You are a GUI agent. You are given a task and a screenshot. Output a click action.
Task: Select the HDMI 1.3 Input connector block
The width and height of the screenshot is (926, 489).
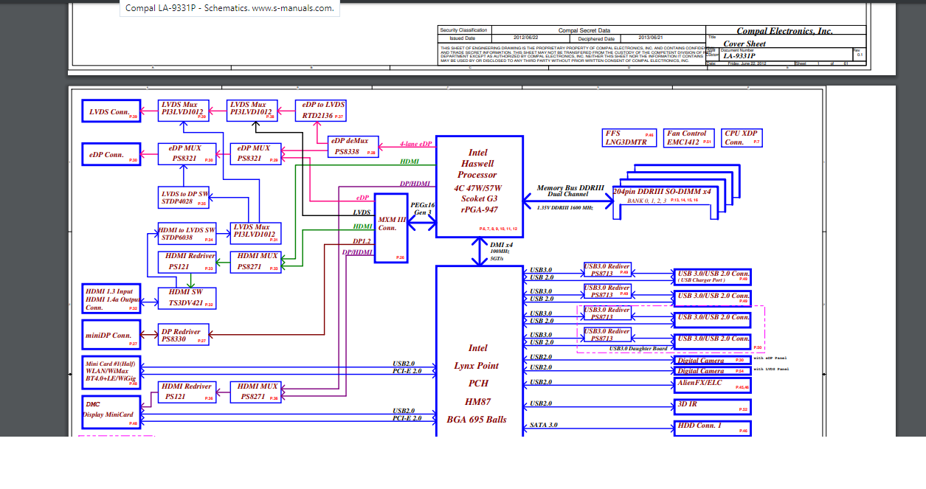[111, 299]
